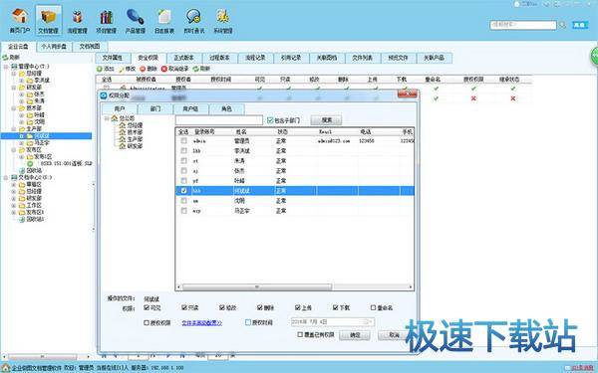This screenshot has height=373, width=598.
Task: Collapse the 文档中心 (S:) tree node
Action: (6, 178)
